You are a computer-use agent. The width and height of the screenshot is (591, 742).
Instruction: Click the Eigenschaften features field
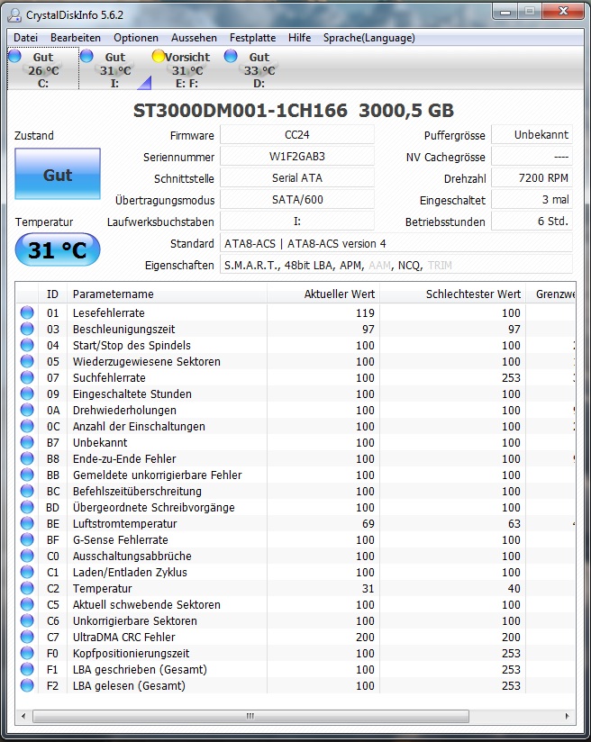pos(396,265)
